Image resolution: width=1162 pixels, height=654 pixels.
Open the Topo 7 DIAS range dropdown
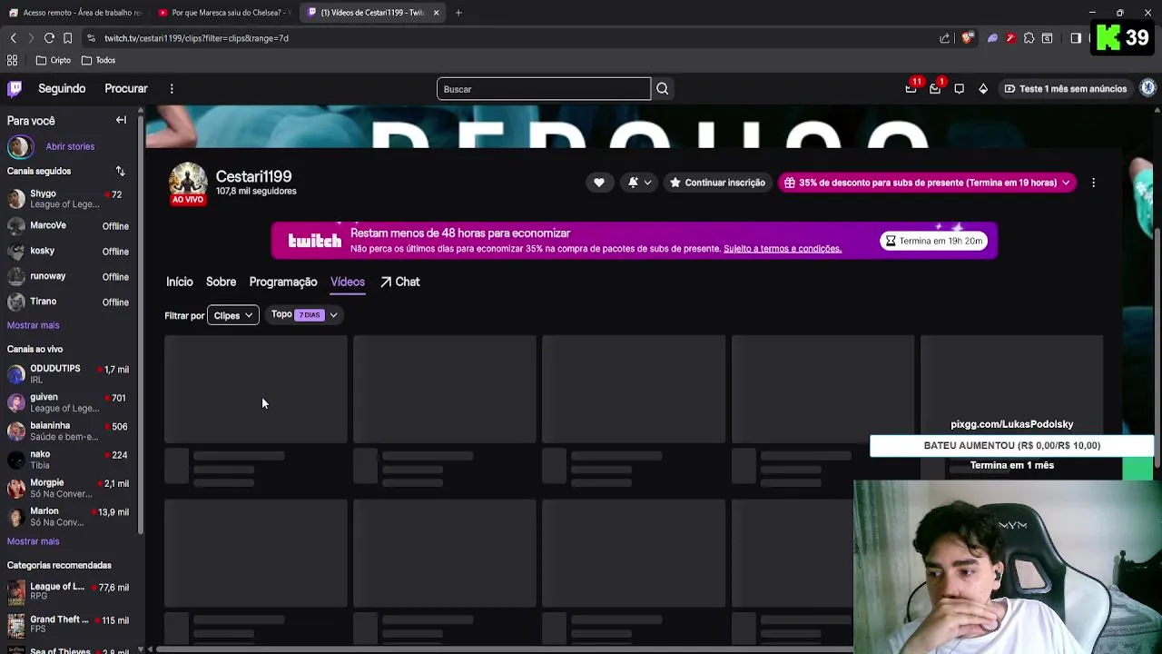click(x=304, y=314)
